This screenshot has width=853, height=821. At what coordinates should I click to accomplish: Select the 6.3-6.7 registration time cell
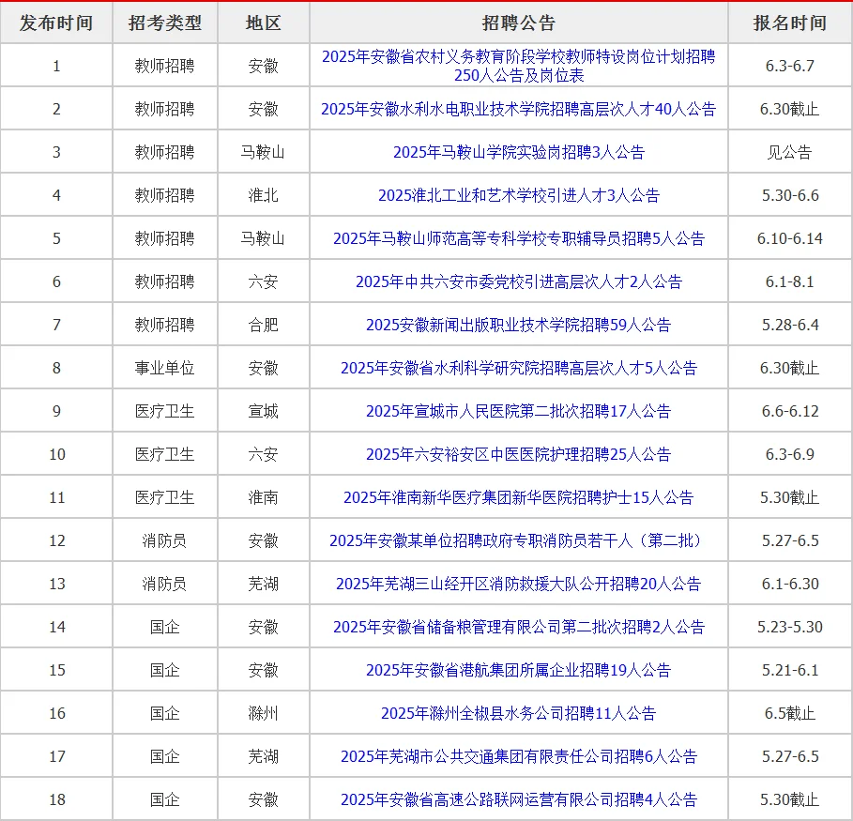(790, 66)
